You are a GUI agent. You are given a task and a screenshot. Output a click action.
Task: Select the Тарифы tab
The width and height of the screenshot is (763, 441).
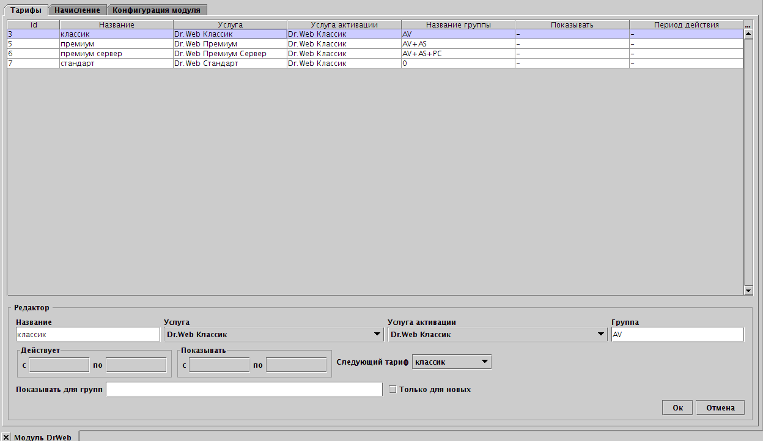pyautogui.click(x=26, y=10)
